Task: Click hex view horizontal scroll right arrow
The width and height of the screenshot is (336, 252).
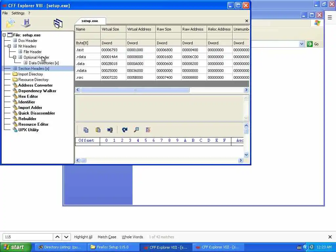Action: coord(241,160)
